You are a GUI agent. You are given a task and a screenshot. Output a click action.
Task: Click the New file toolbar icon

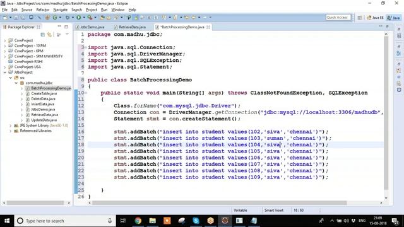[4, 18]
